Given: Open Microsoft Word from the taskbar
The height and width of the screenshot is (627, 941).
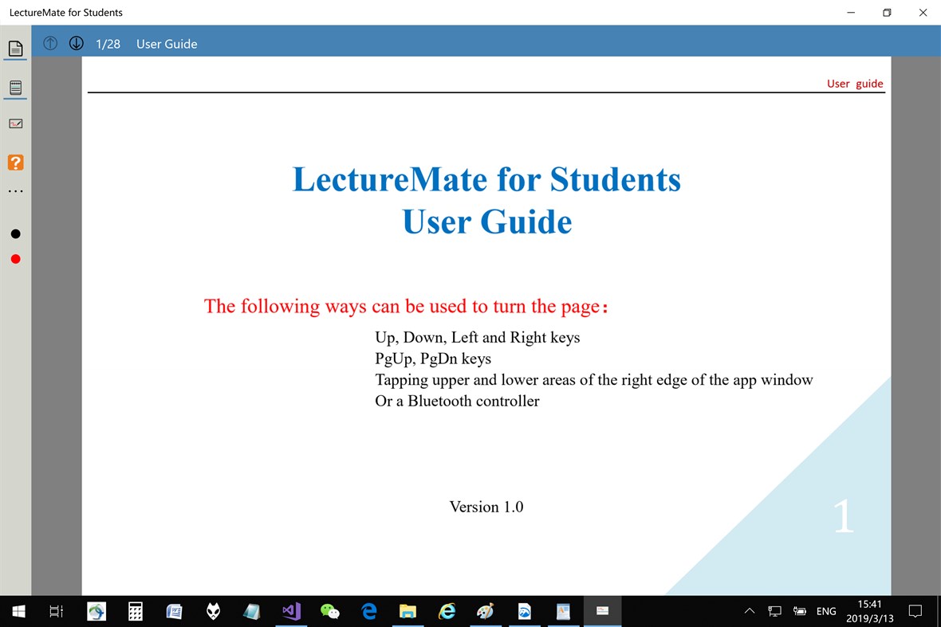Looking at the screenshot, I should 174,611.
